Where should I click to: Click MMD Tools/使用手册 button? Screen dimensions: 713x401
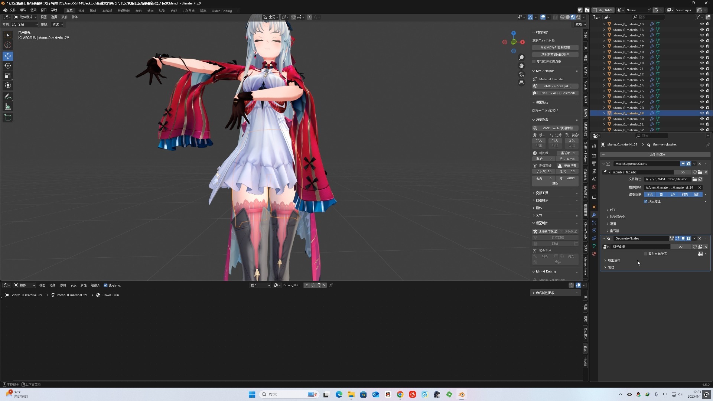(x=556, y=128)
